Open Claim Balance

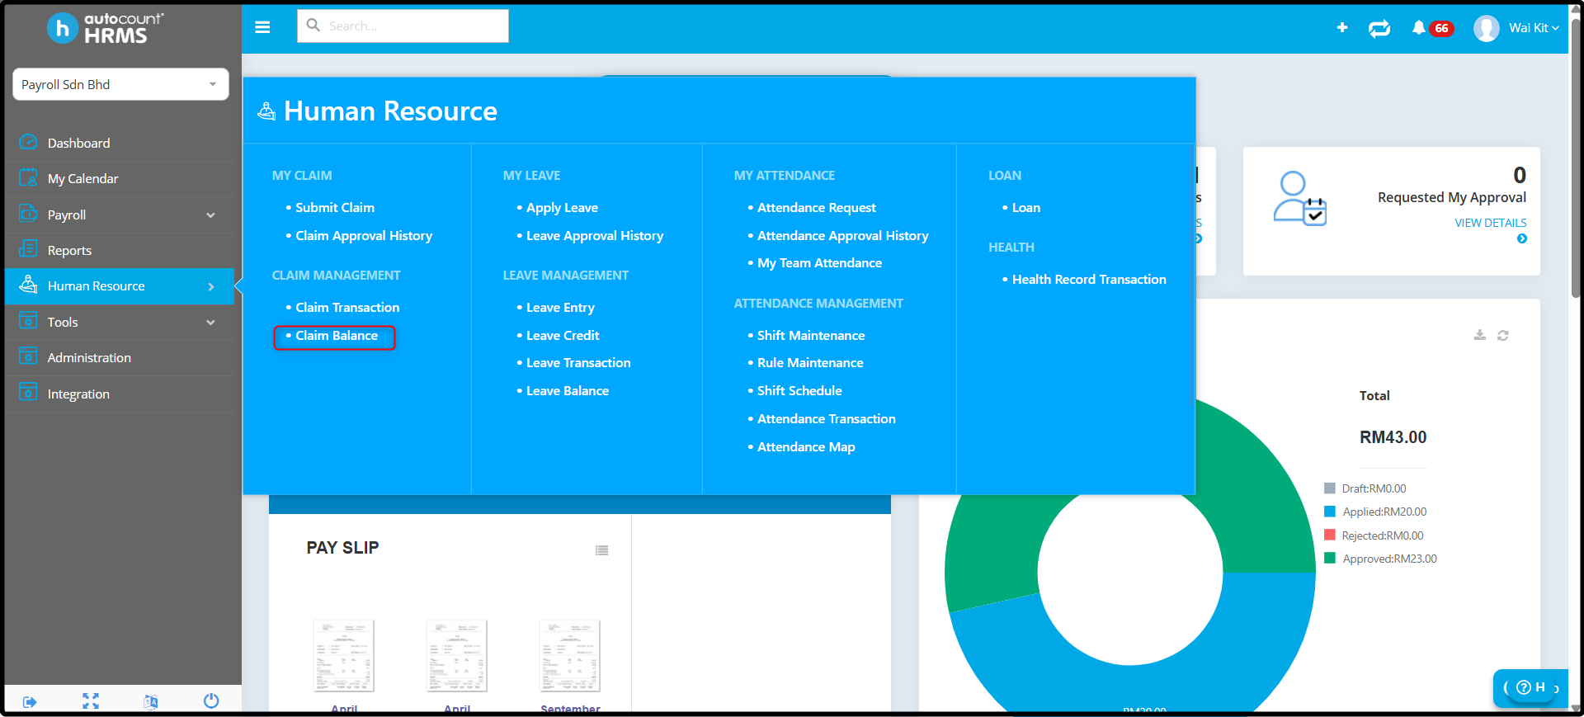pos(336,336)
